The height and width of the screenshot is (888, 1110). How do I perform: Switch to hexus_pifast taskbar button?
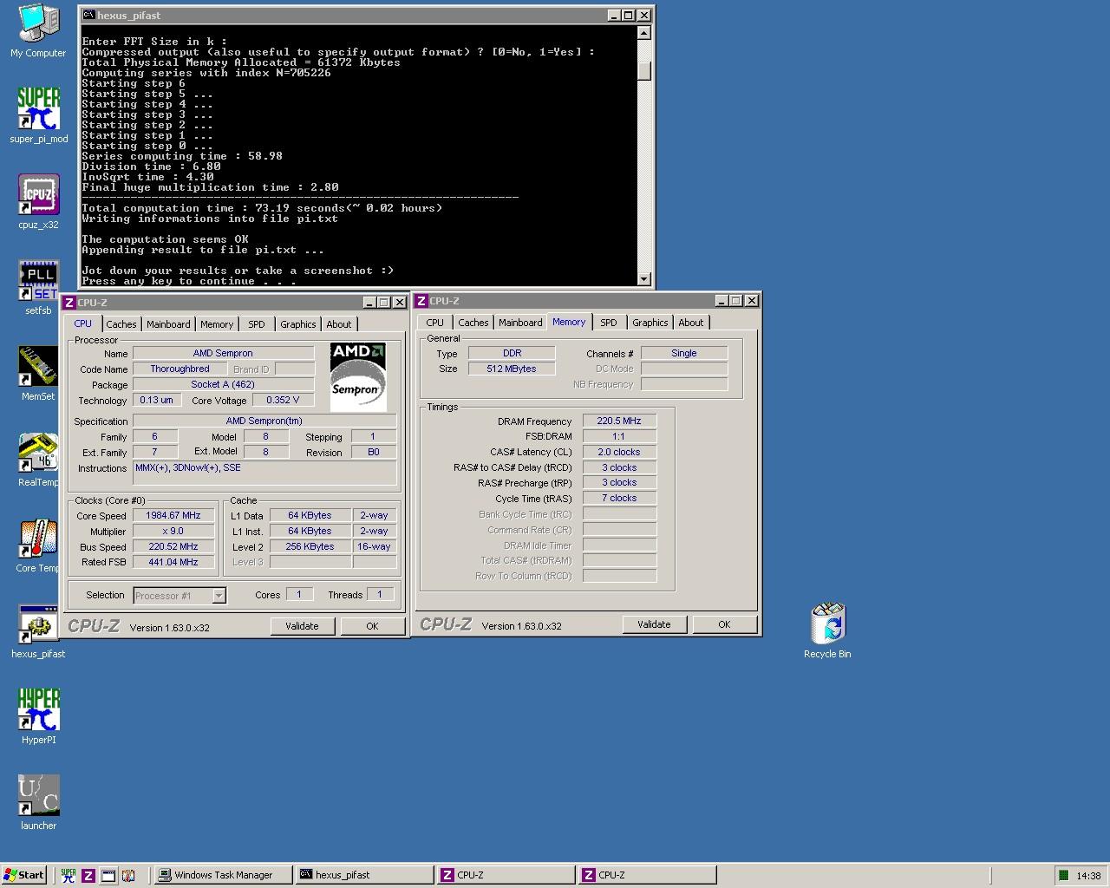364,875
